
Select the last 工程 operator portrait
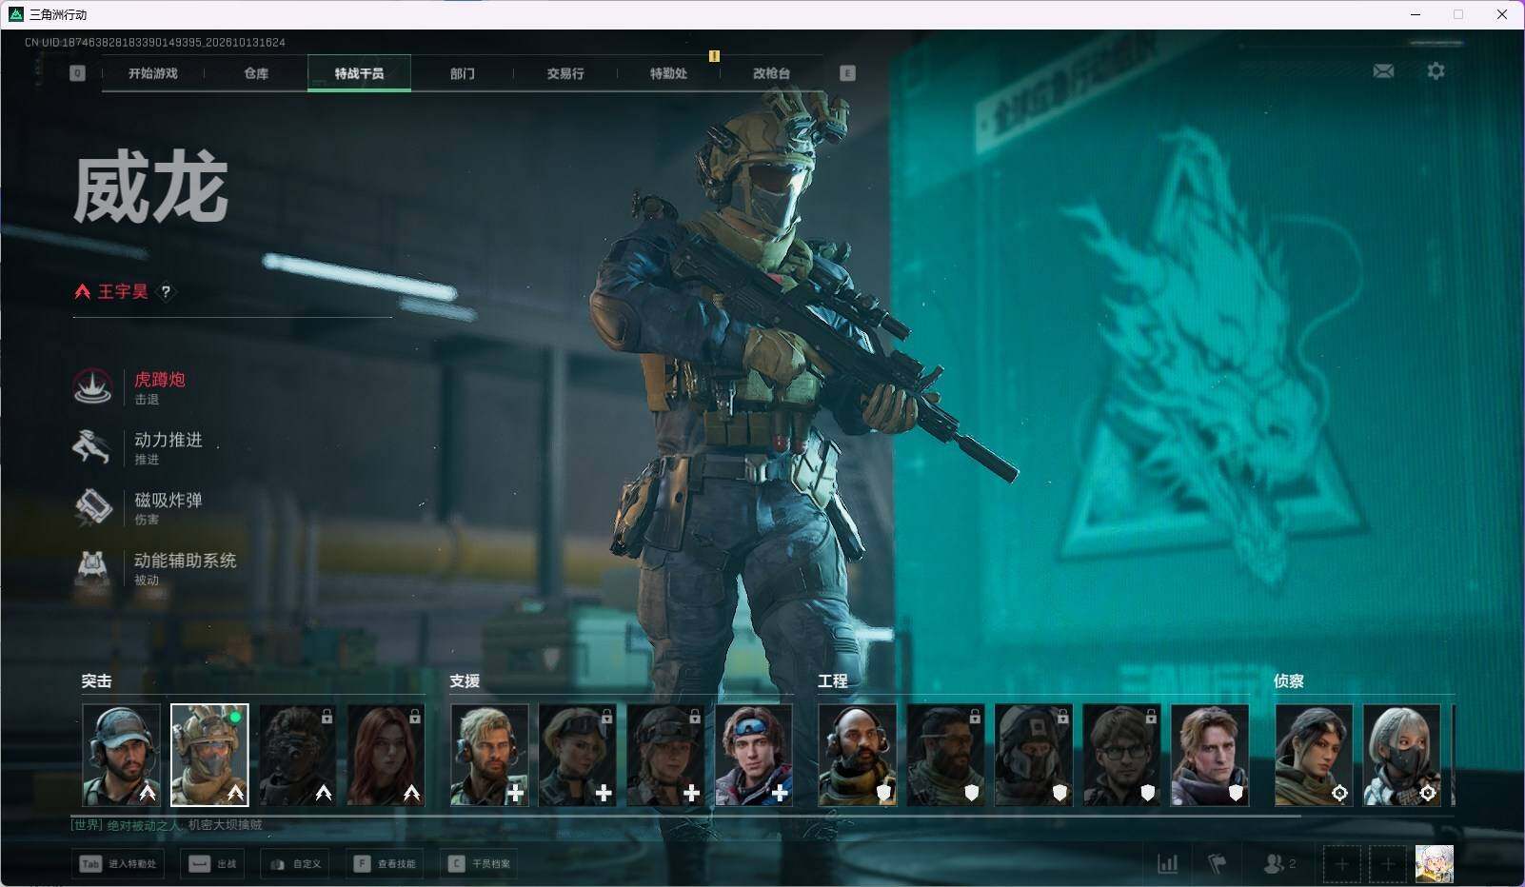coord(1210,755)
